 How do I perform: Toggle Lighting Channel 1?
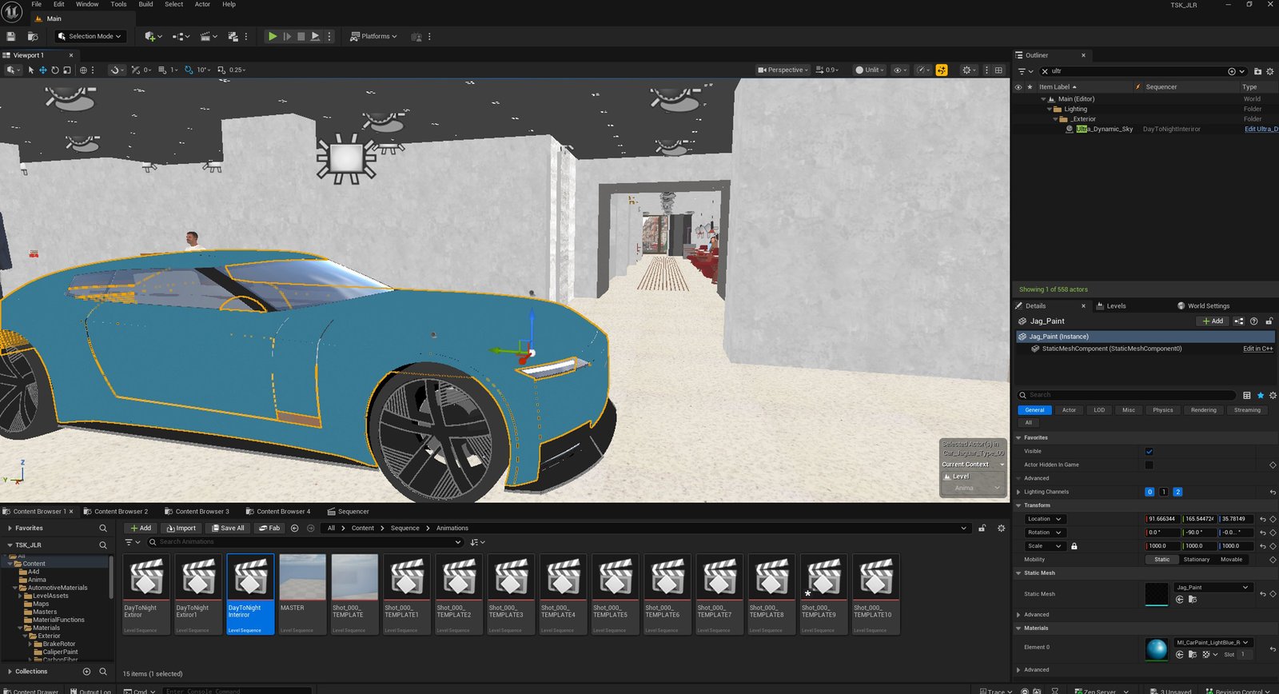click(x=1163, y=493)
